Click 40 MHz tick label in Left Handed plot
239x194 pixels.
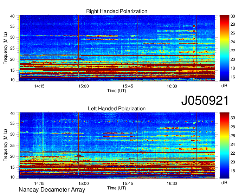pos(12,114)
